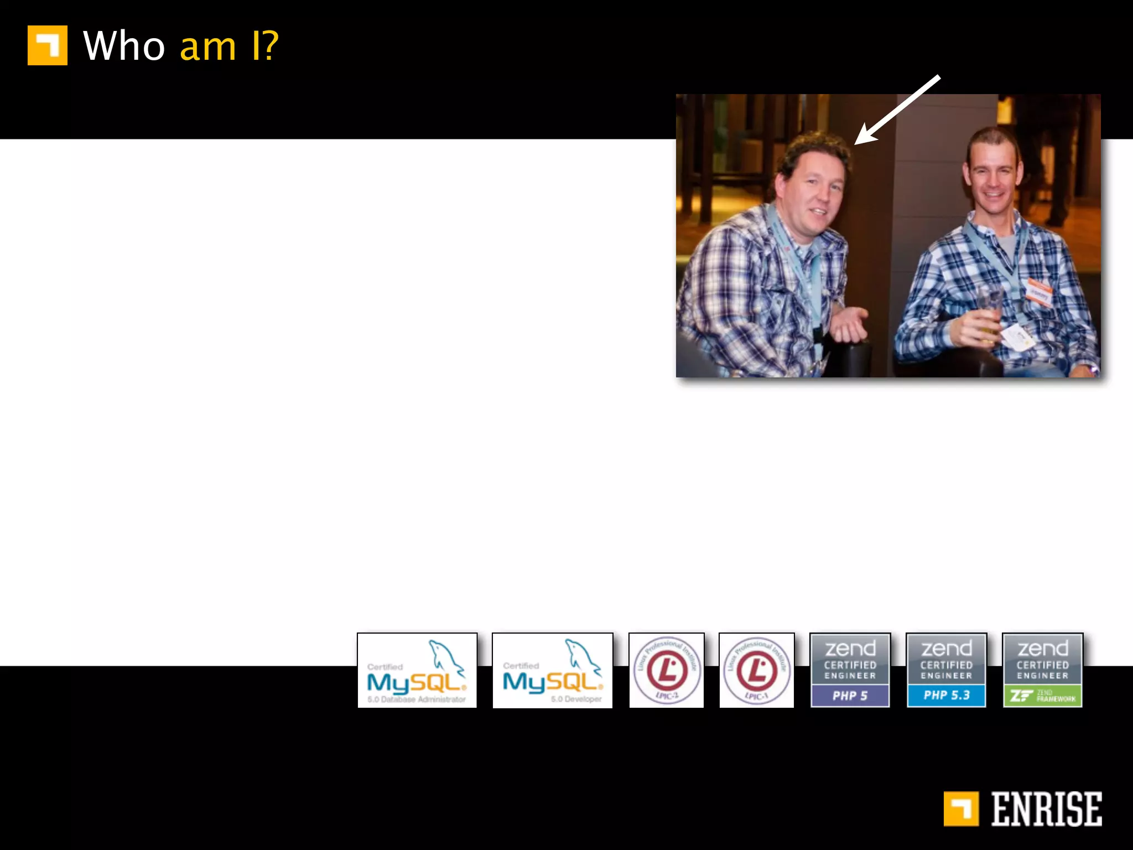Click the open hand of the left man
The image size is (1133, 850).
coord(849,325)
